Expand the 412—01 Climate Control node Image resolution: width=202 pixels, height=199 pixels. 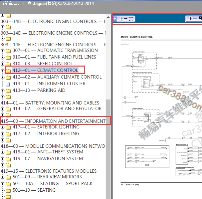[x=2, y=71]
